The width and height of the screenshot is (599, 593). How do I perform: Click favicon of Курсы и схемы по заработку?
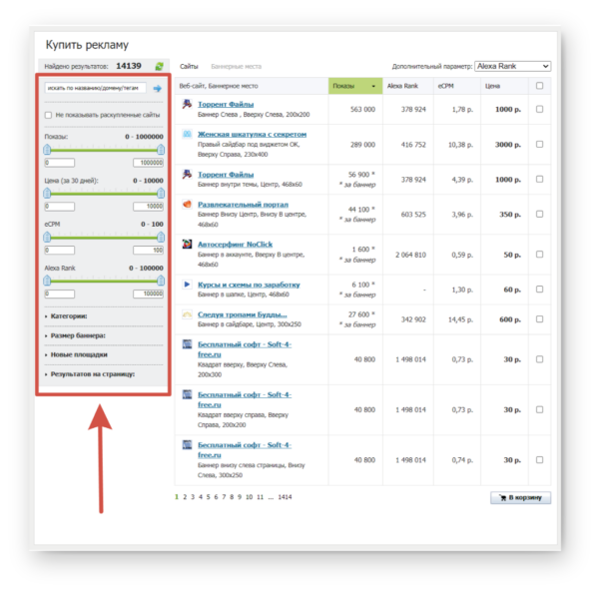(187, 285)
